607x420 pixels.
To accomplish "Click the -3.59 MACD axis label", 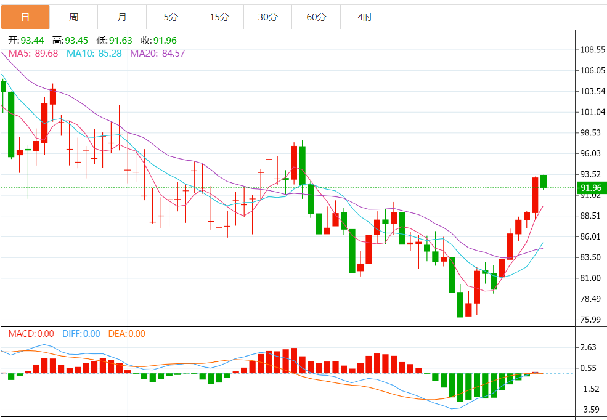I will [589, 410].
